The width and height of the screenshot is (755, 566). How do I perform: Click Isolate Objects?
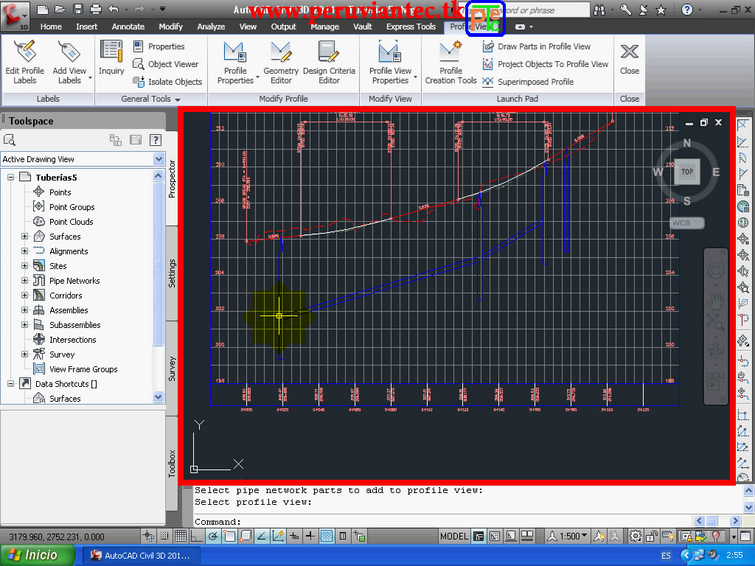pyautogui.click(x=167, y=82)
